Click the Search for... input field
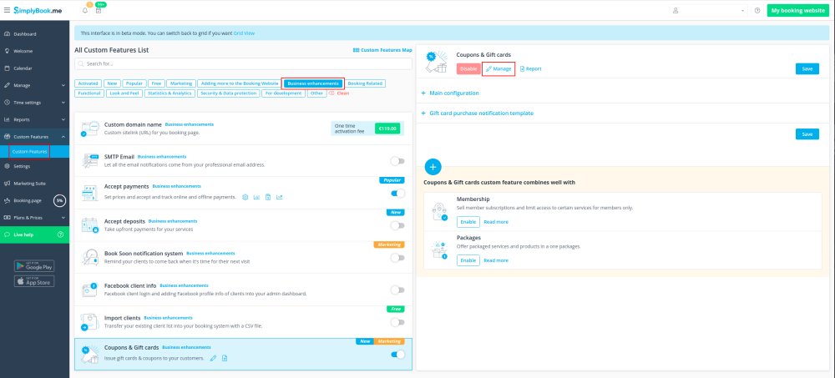The image size is (835, 378). 242,63
